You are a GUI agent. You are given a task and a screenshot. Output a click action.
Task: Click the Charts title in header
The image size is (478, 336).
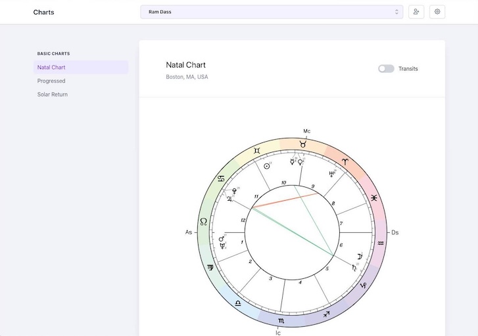point(44,12)
